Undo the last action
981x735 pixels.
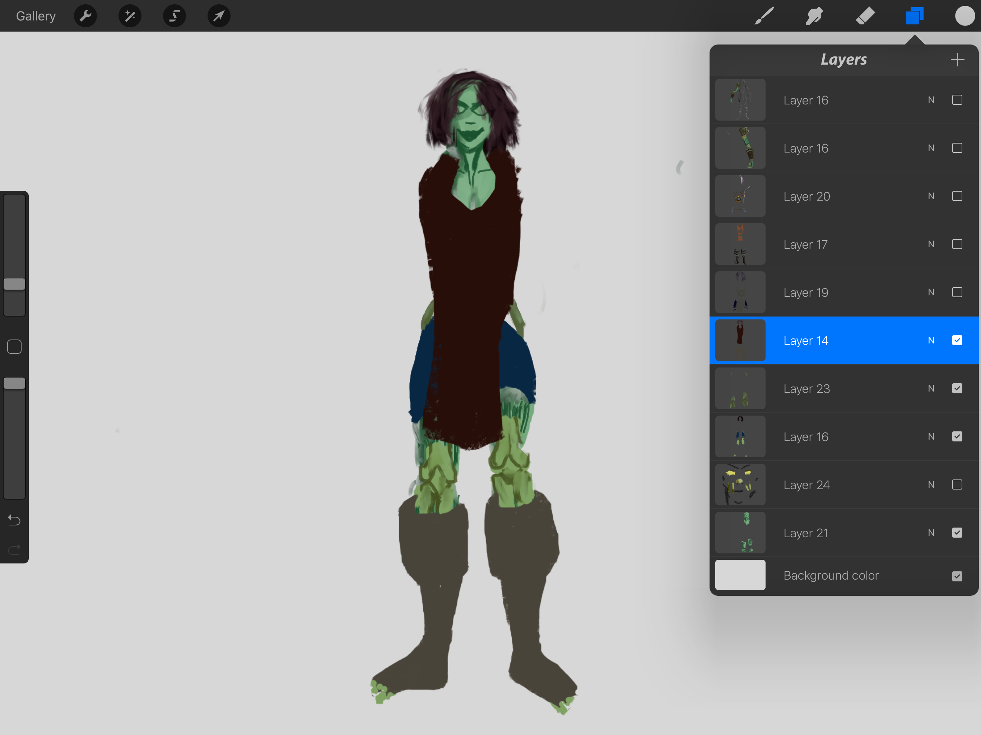tap(14, 520)
